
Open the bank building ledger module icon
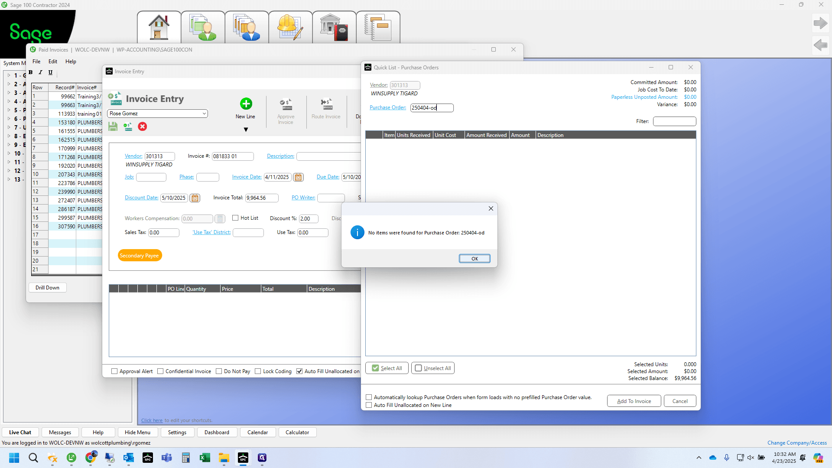click(334, 27)
